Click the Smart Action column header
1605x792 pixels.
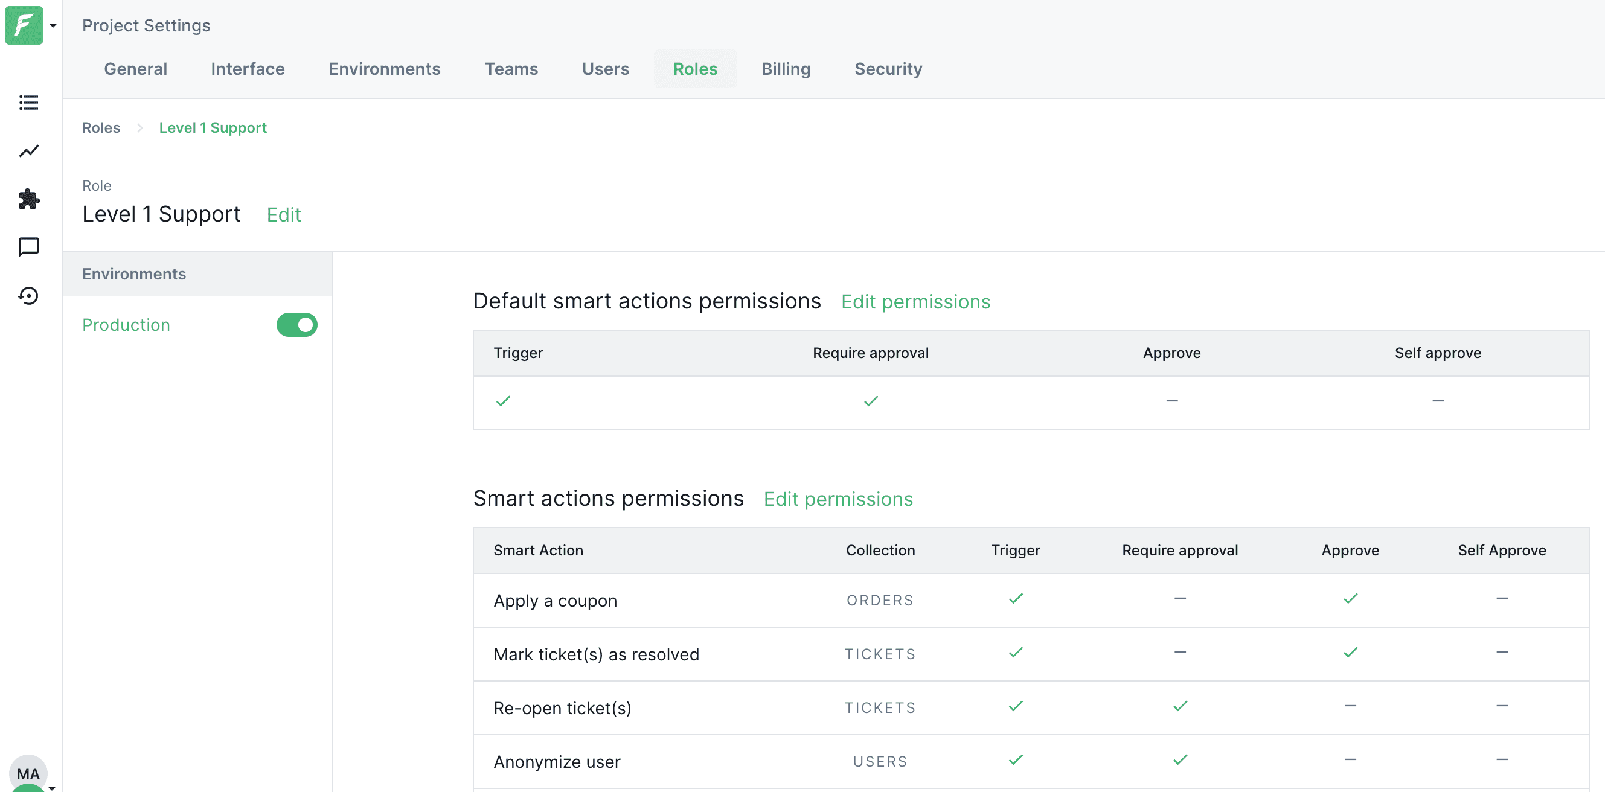pyautogui.click(x=539, y=551)
